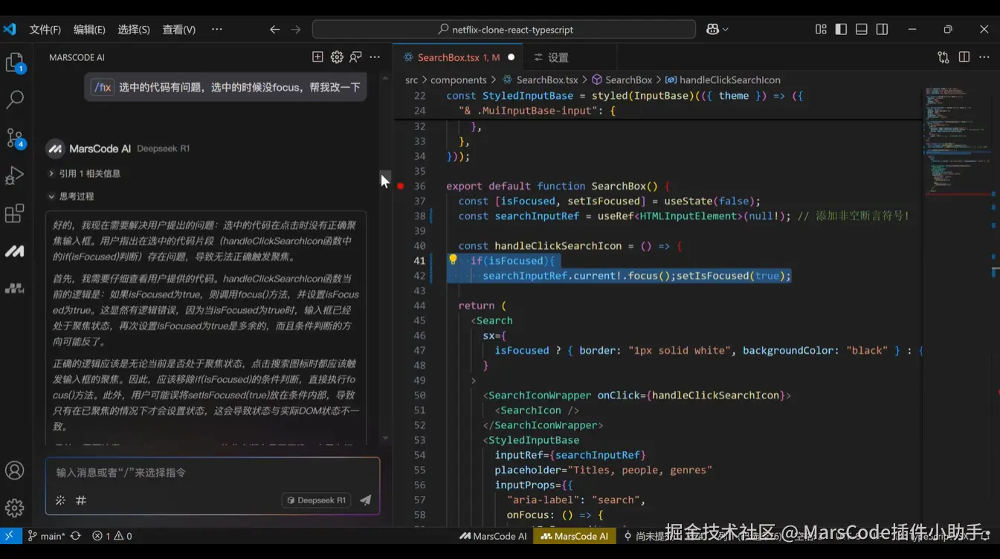Image resolution: width=1000 pixels, height=559 pixels.
Task: Open the 文件(F) menu
Action: tap(45, 30)
